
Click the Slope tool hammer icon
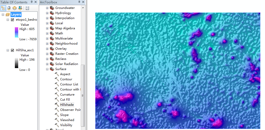coord(57,115)
